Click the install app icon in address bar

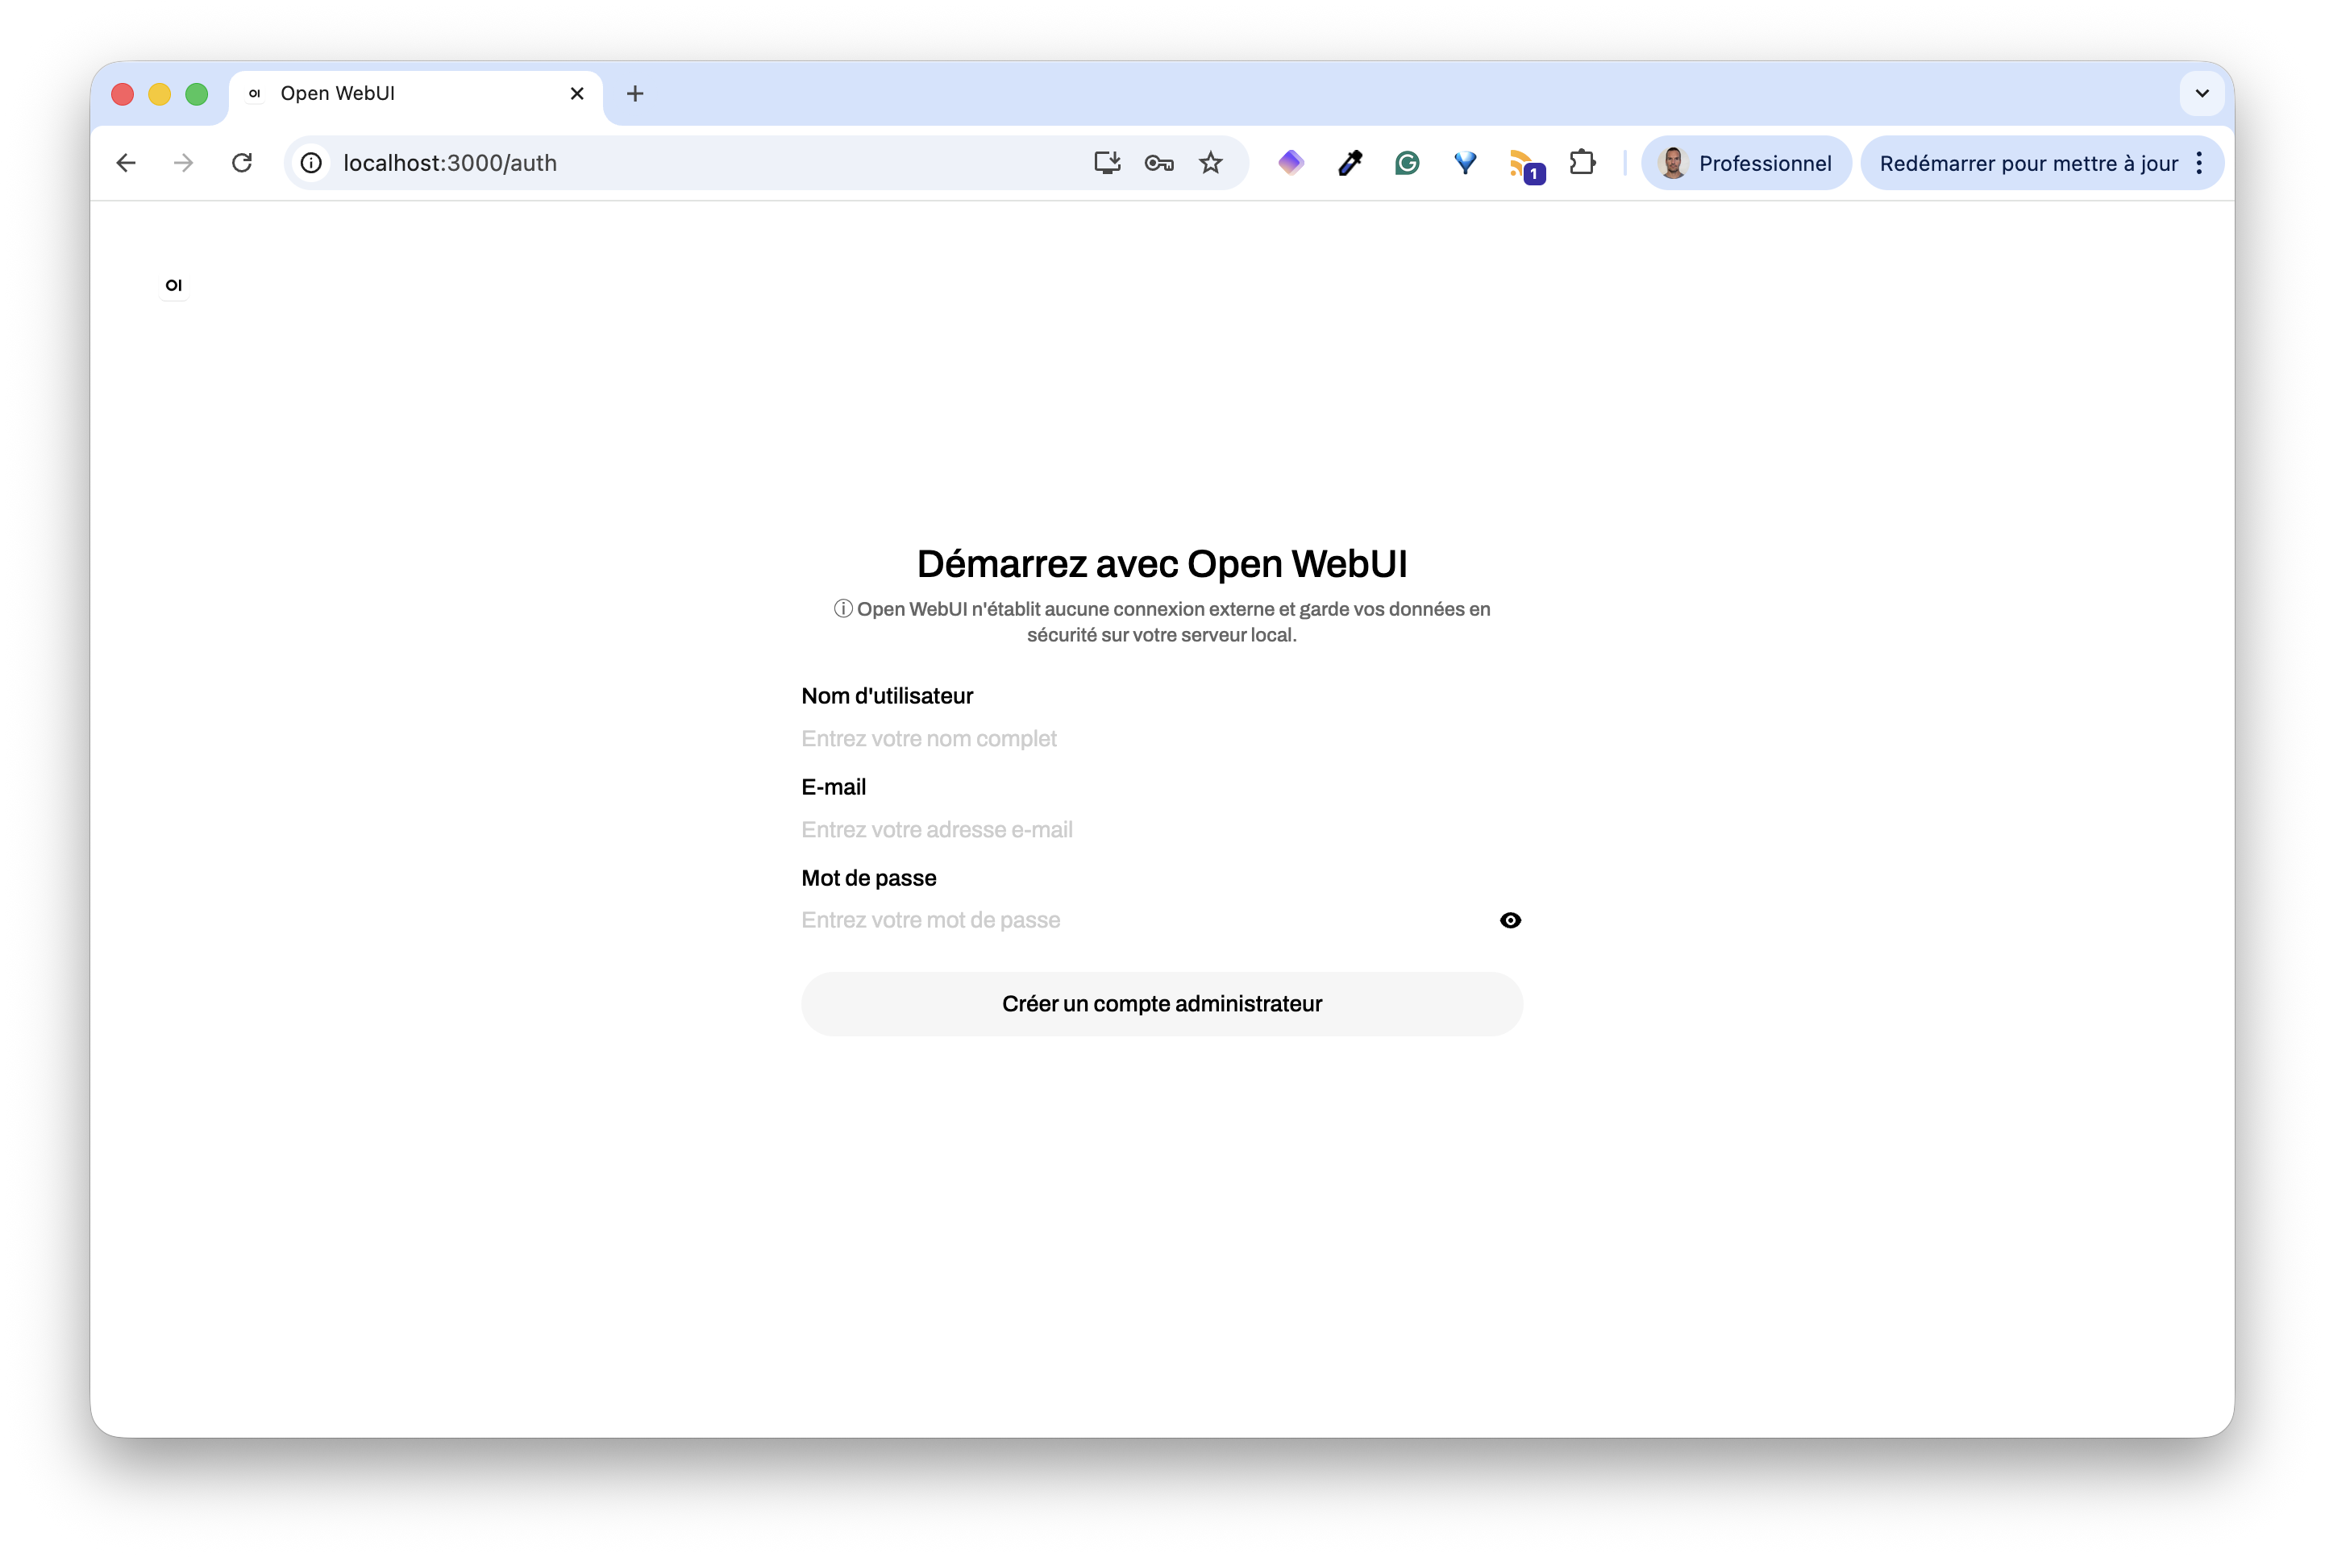pyautogui.click(x=1106, y=163)
